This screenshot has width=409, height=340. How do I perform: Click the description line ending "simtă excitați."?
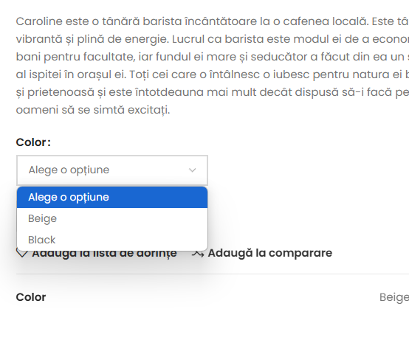93,110
